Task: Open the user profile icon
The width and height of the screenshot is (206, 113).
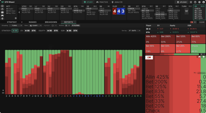Action: tap(204, 2)
